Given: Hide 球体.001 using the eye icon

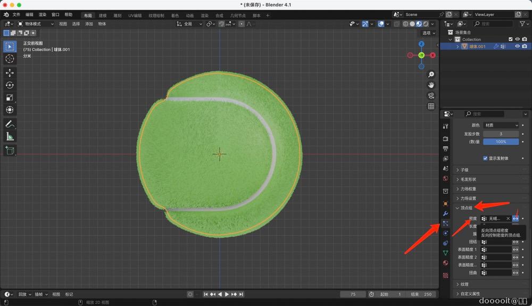Looking at the screenshot, I should tap(517, 46).
